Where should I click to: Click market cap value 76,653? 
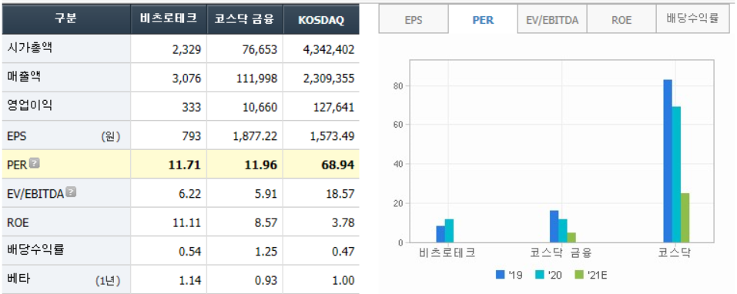point(260,49)
